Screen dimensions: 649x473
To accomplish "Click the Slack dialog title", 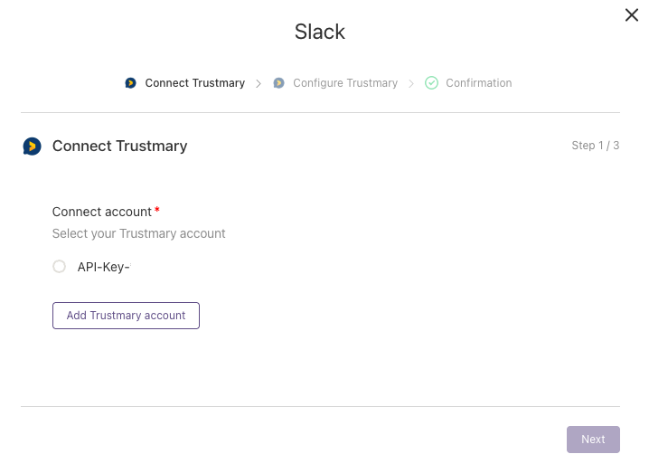I will pyautogui.click(x=320, y=32).
